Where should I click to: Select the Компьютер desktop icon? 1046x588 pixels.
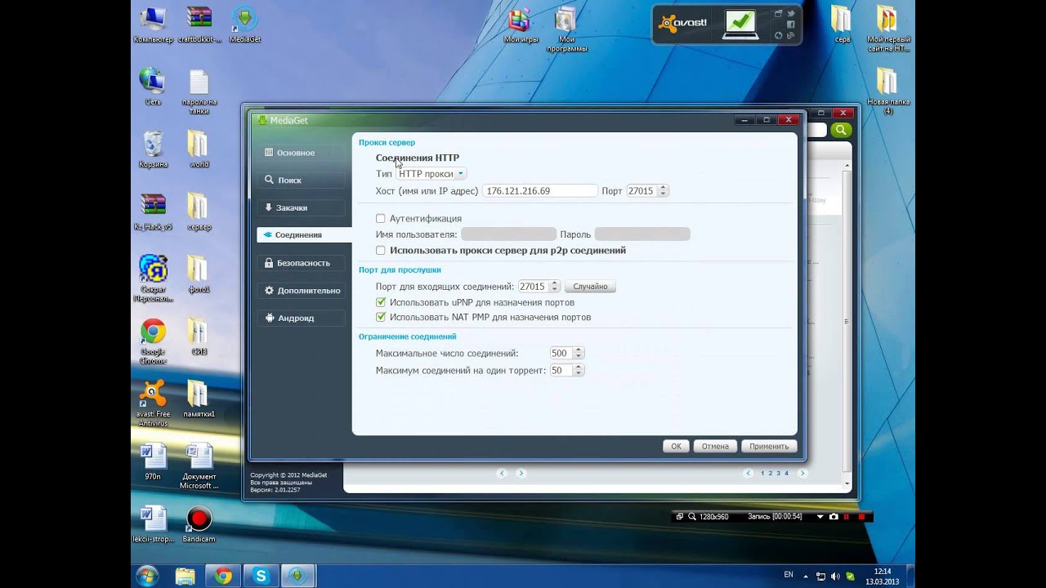click(x=153, y=24)
